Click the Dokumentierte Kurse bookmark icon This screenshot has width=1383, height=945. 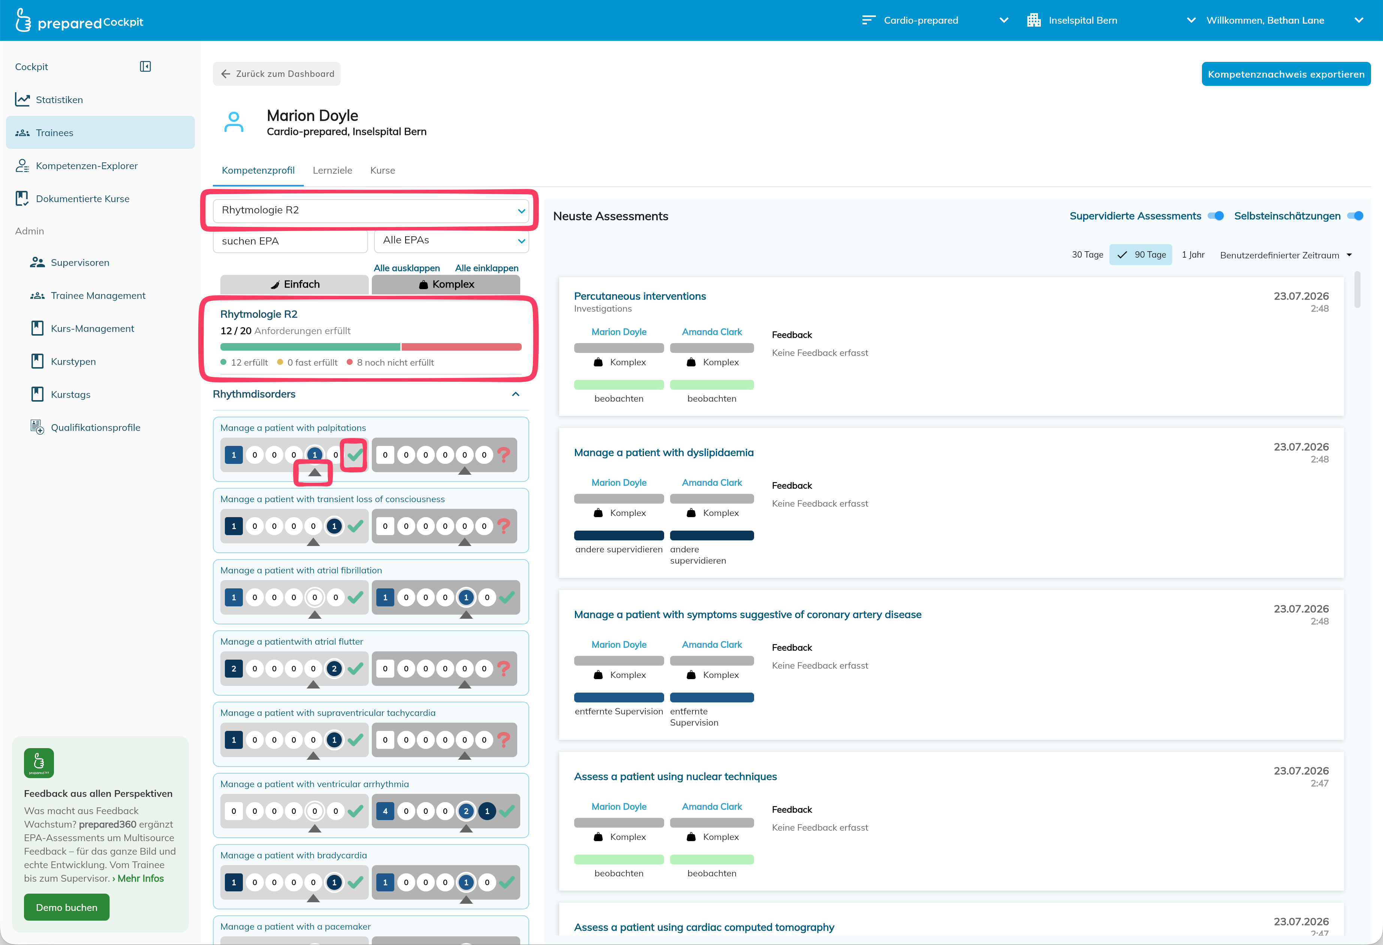[22, 199]
